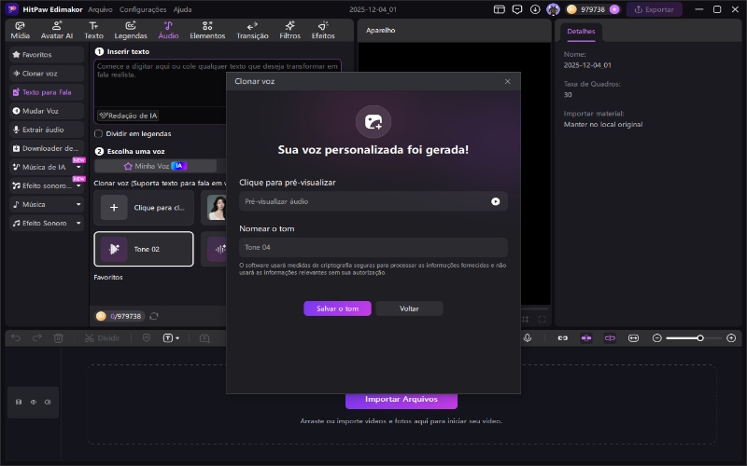The width and height of the screenshot is (747, 466).
Task: Click the Salvar o tom button
Action: coord(337,308)
